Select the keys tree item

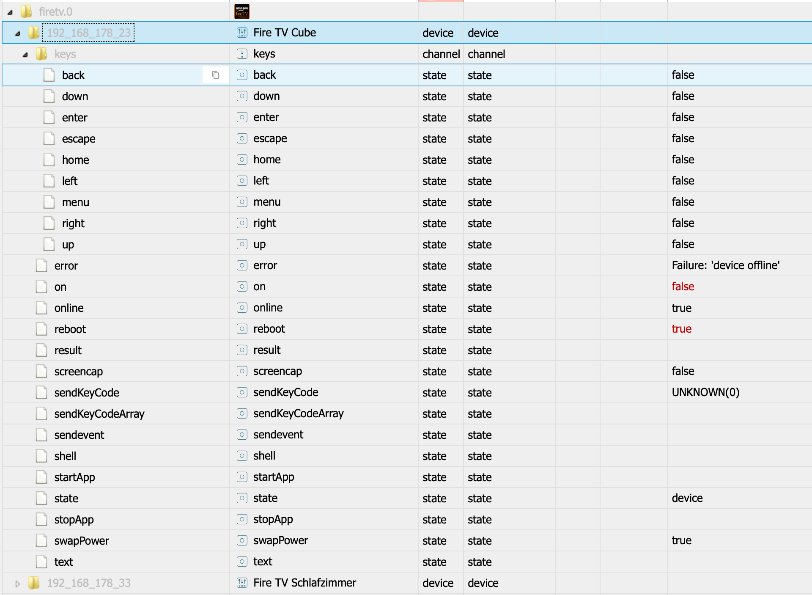(x=65, y=54)
